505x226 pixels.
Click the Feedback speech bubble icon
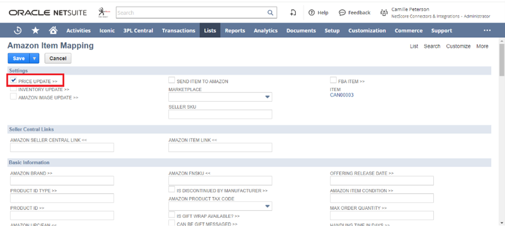coord(342,13)
